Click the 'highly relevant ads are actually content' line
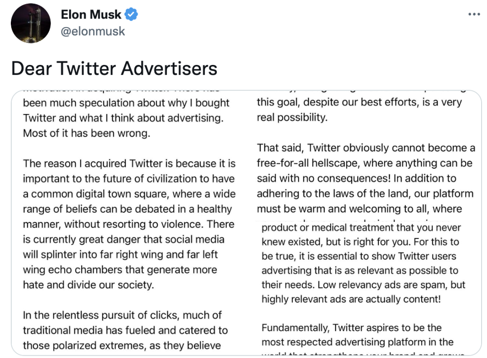487x358 pixels. [351, 299]
